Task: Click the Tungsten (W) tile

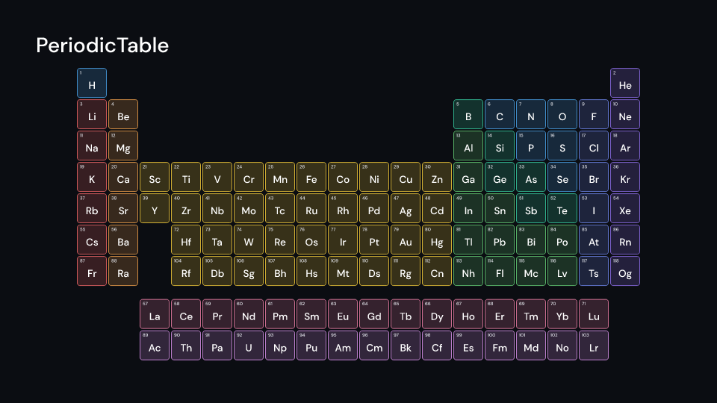Action: point(249,240)
